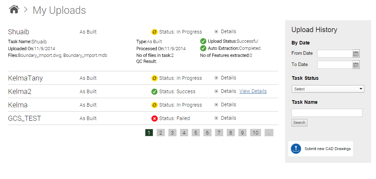The image size is (376, 179).
Task: Click the GCS_TEST failed status icon
Action: [154, 119]
